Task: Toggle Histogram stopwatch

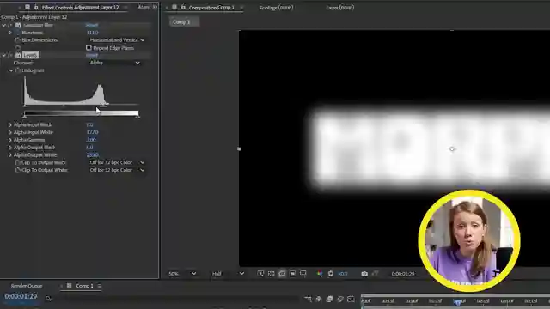Action: pos(17,70)
